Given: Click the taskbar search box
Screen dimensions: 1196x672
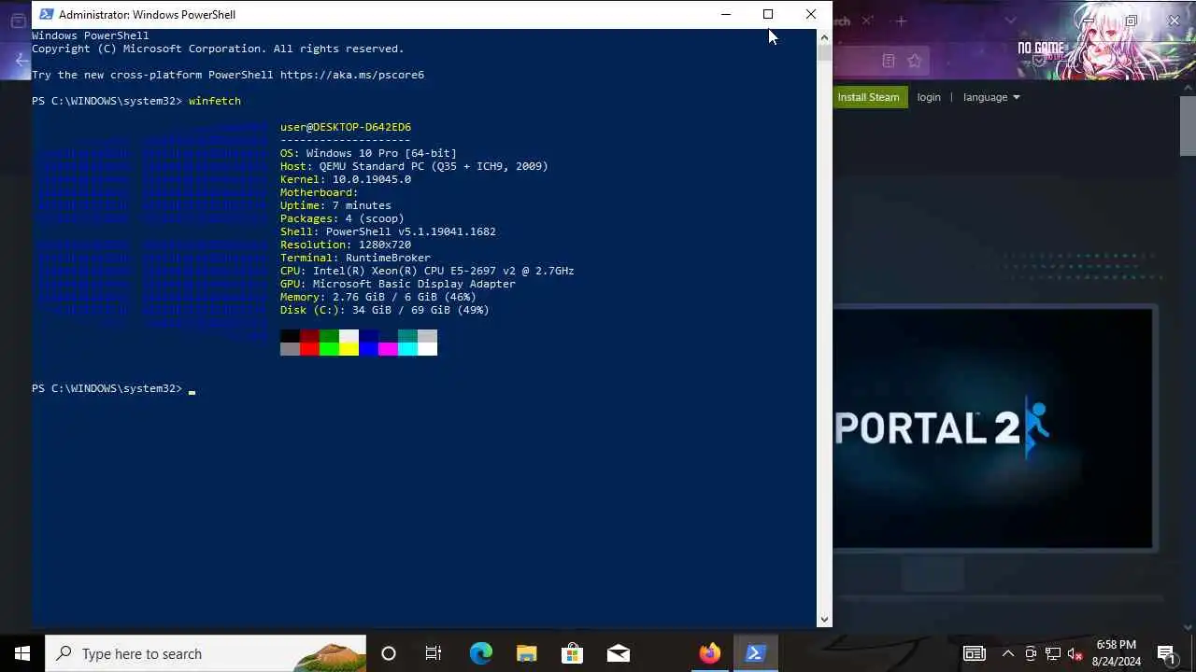Looking at the screenshot, I should [206, 653].
